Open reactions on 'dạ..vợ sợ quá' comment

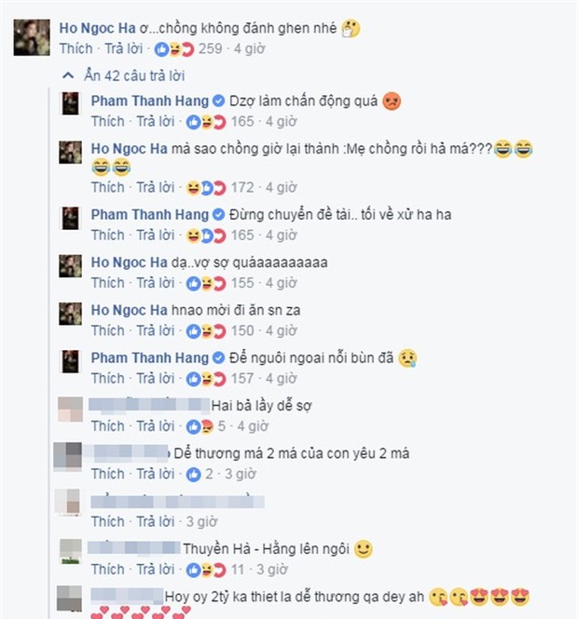(x=206, y=284)
